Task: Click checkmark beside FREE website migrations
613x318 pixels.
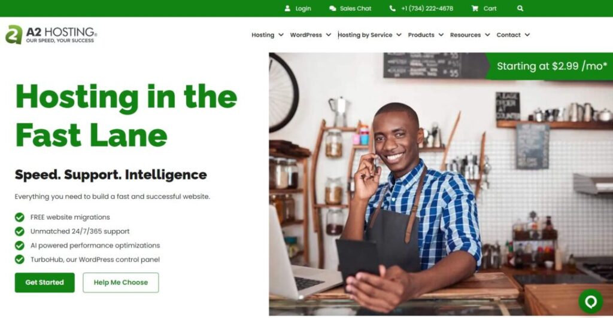Action: pos(20,218)
